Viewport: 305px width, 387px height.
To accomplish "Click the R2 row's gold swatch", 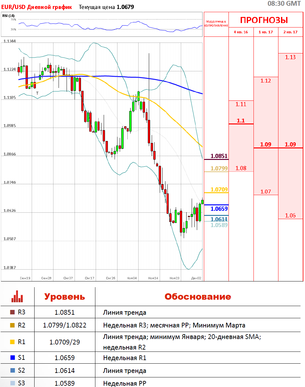I will click(x=12, y=325).
